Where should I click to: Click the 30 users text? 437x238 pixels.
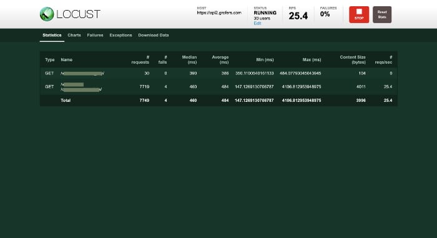point(262,18)
